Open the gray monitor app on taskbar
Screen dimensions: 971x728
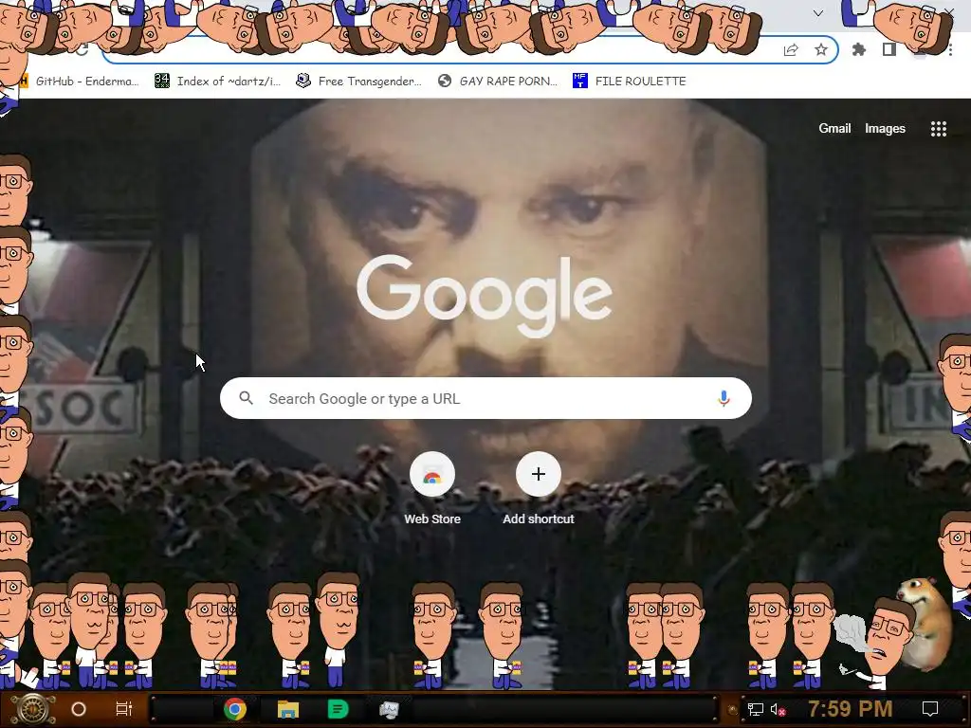pos(389,709)
